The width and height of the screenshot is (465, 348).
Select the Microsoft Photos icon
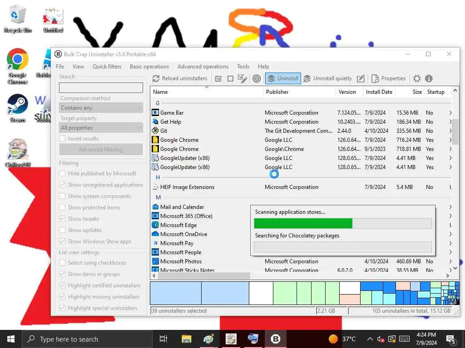tap(155, 261)
